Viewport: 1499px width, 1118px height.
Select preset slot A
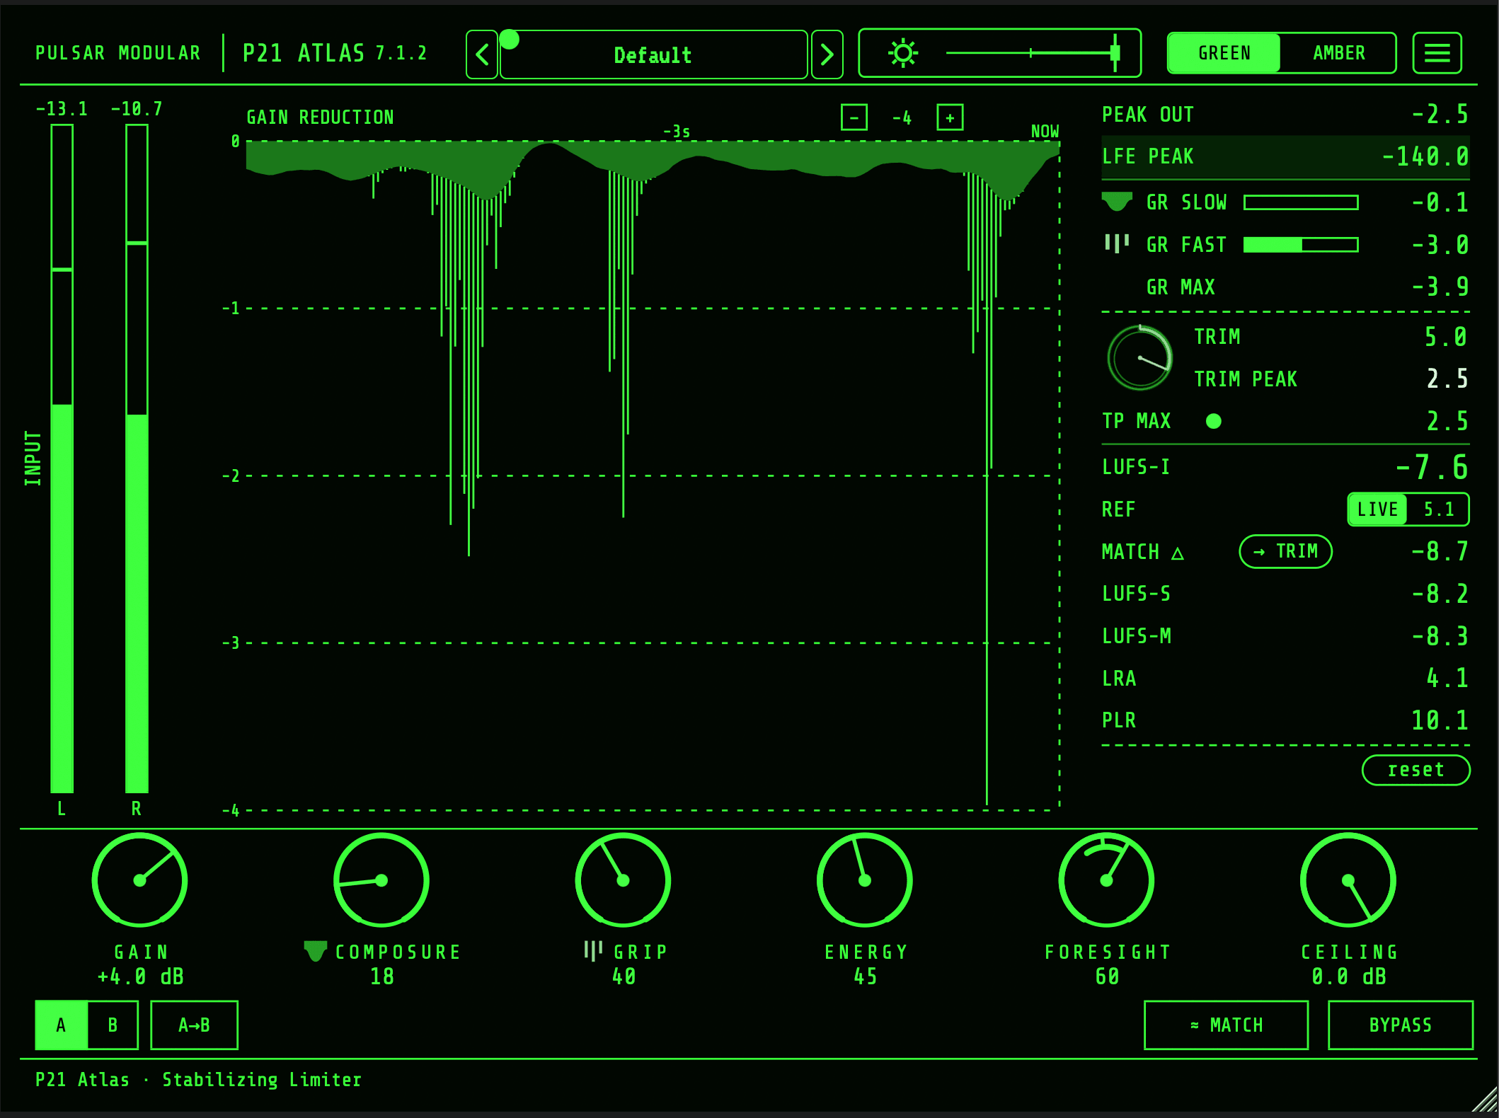pos(62,1025)
